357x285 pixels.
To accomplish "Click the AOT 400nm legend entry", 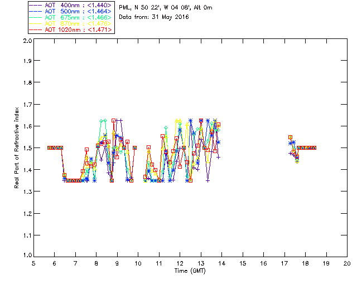I will 70,5.
